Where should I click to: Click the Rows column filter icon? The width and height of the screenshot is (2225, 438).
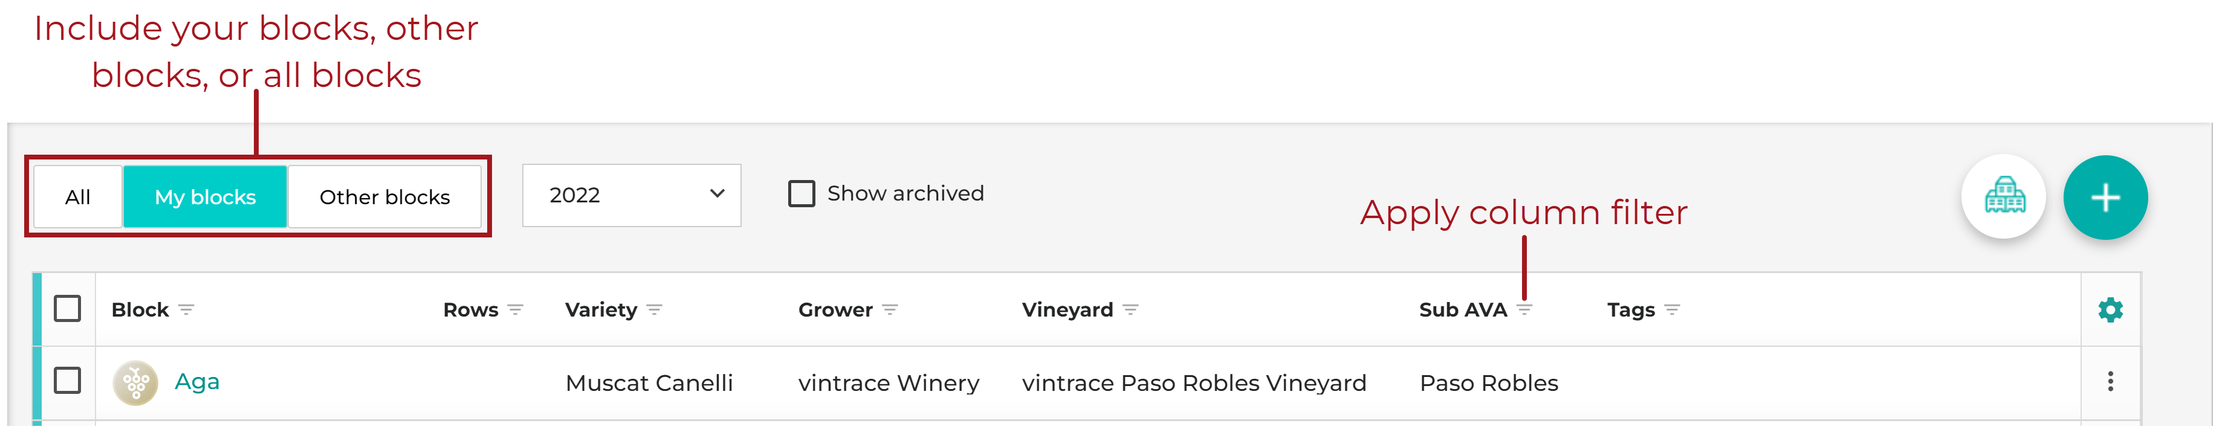(x=516, y=309)
